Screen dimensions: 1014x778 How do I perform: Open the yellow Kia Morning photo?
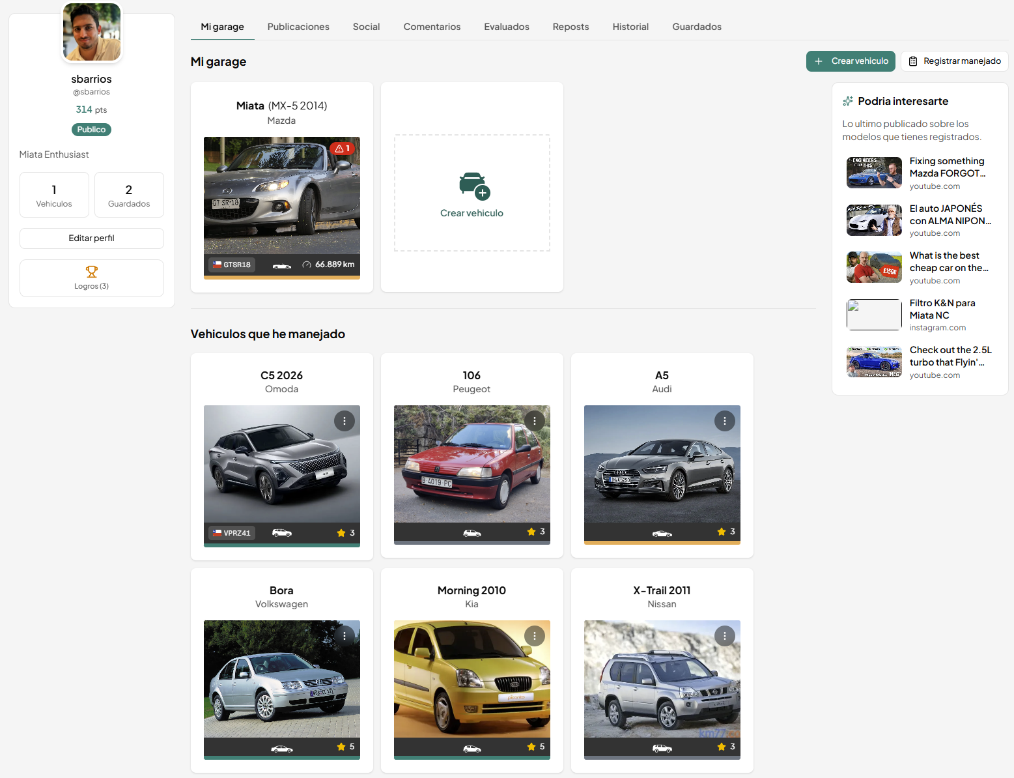click(472, 679)
